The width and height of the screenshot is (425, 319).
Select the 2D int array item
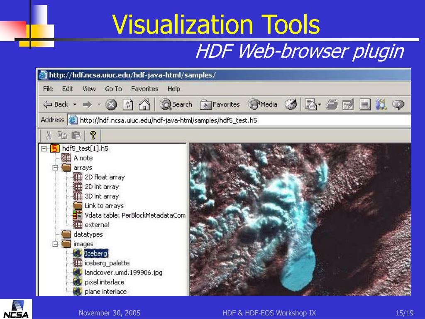coord(102,186)
